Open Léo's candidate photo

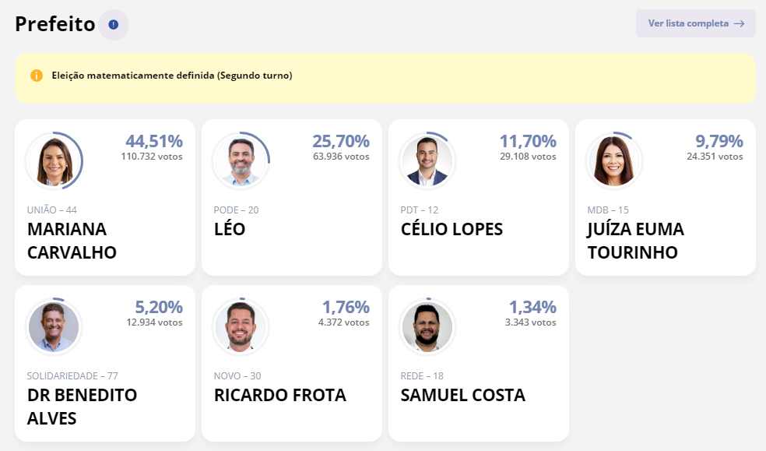[x=241, y=161]
